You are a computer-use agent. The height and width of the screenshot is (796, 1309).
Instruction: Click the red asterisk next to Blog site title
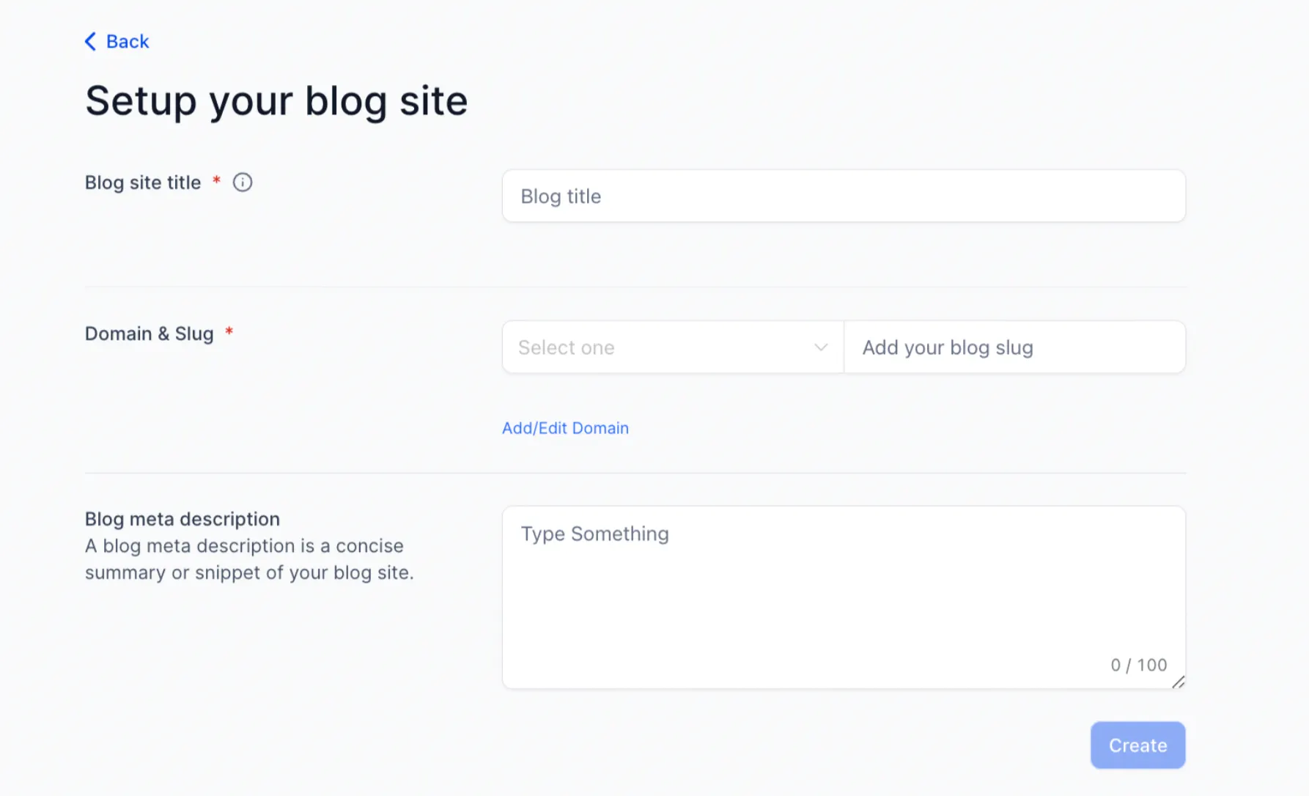217,180
